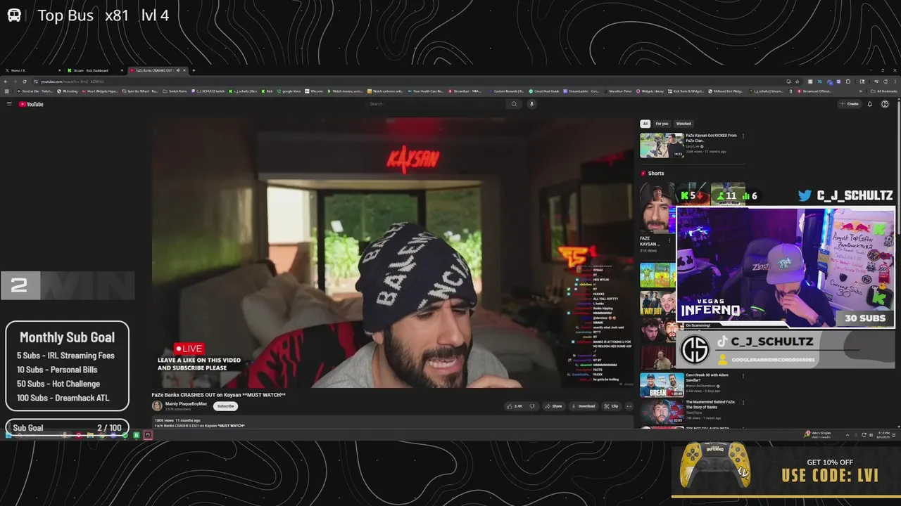Bookmark this page with the star icon
Image resolution: width=901 pixels, height=506 pixels.
pos(797,82)
